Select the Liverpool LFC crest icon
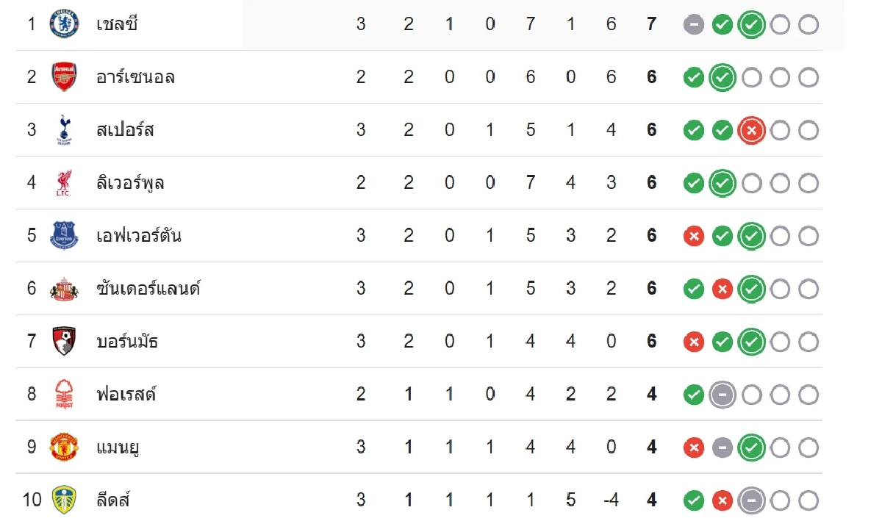Screen dimensions: 882x521 pyautogui.click(x=63, y=183)
